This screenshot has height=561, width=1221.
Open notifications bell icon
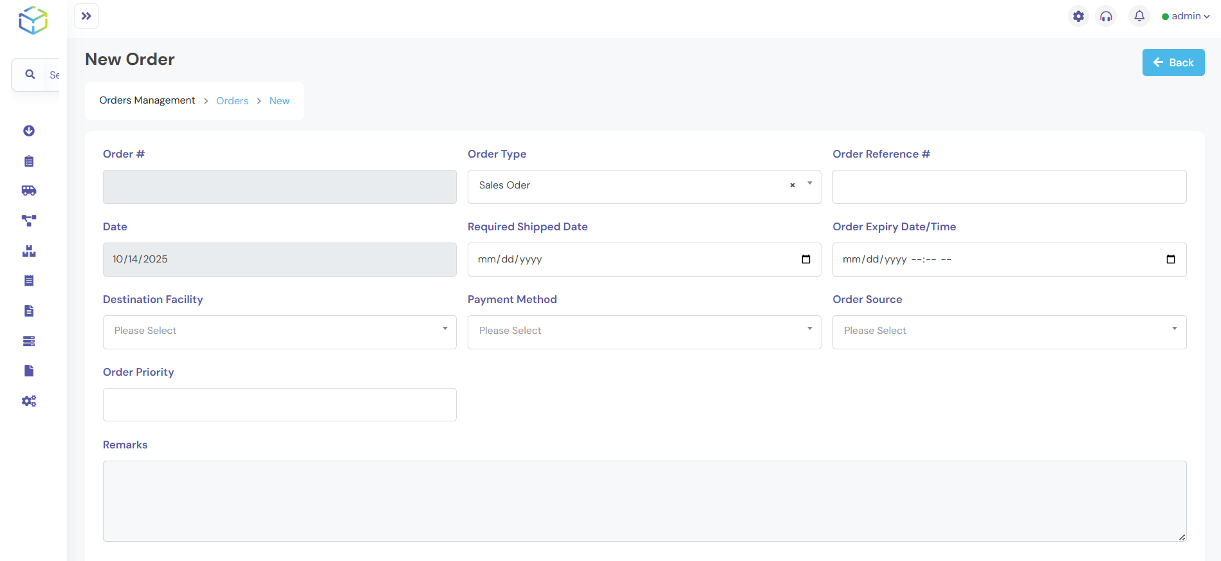click(x=1139, y=16)
